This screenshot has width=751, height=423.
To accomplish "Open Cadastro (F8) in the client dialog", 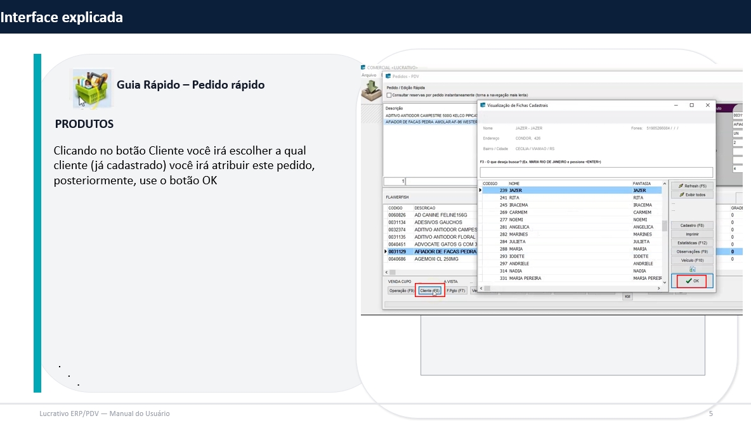I will [691, 225].
